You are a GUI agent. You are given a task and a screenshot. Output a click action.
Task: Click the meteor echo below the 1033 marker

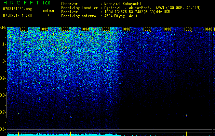coord(70,117)
